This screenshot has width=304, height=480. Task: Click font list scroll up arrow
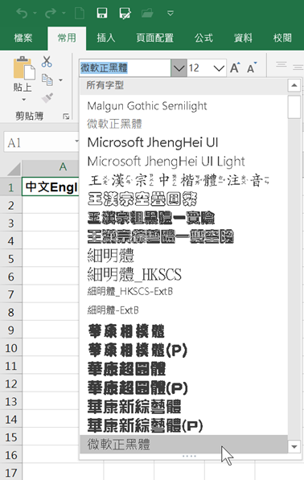tap(294, 85)
